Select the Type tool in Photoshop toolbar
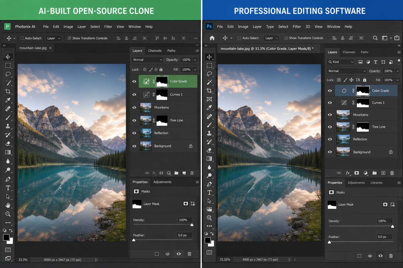 pos(209,193)
